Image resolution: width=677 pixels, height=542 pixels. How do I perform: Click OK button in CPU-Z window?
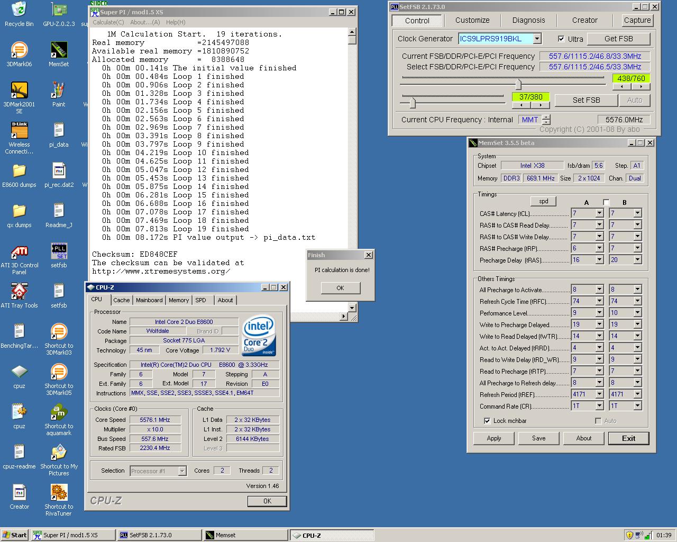click(x=267, y=501)
